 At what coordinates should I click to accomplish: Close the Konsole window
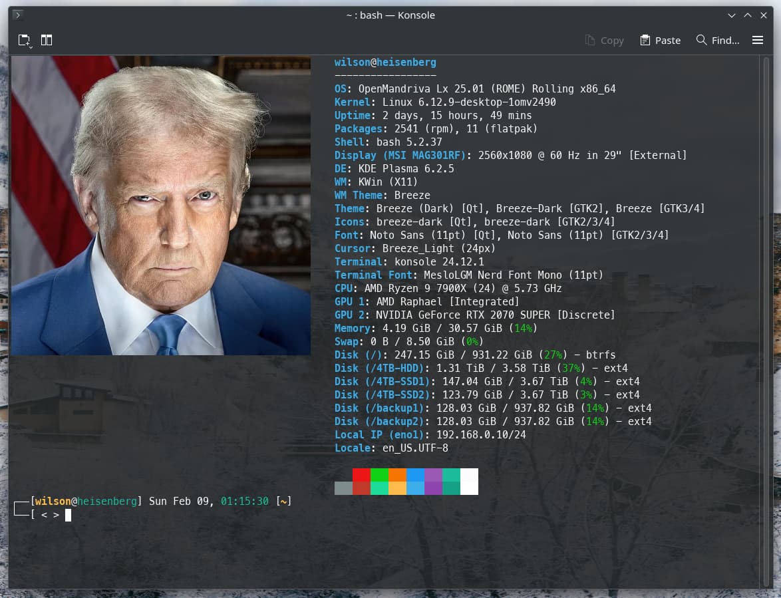764,15
